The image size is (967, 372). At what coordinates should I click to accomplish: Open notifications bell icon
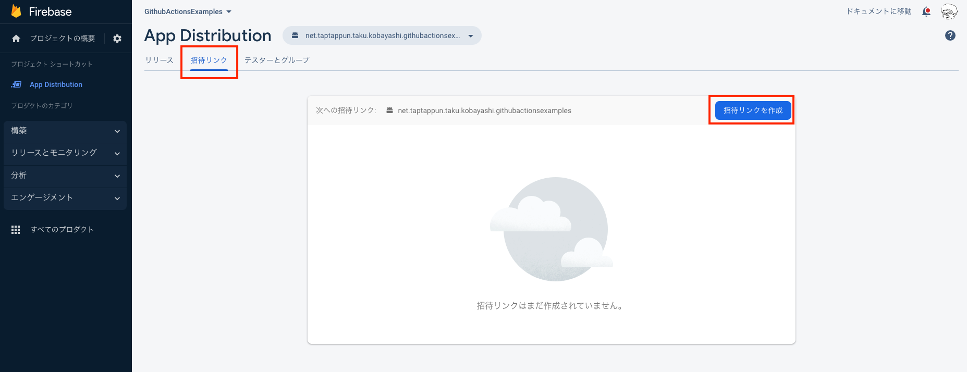tap(926, 11)
